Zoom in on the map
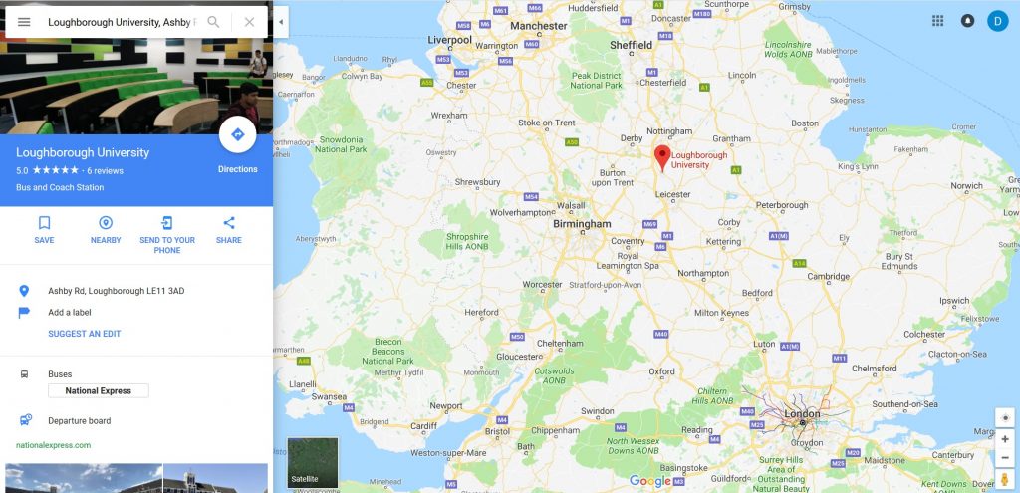Image resolution: width=1020 pixels, height=493 pixels. point(1004,439)
